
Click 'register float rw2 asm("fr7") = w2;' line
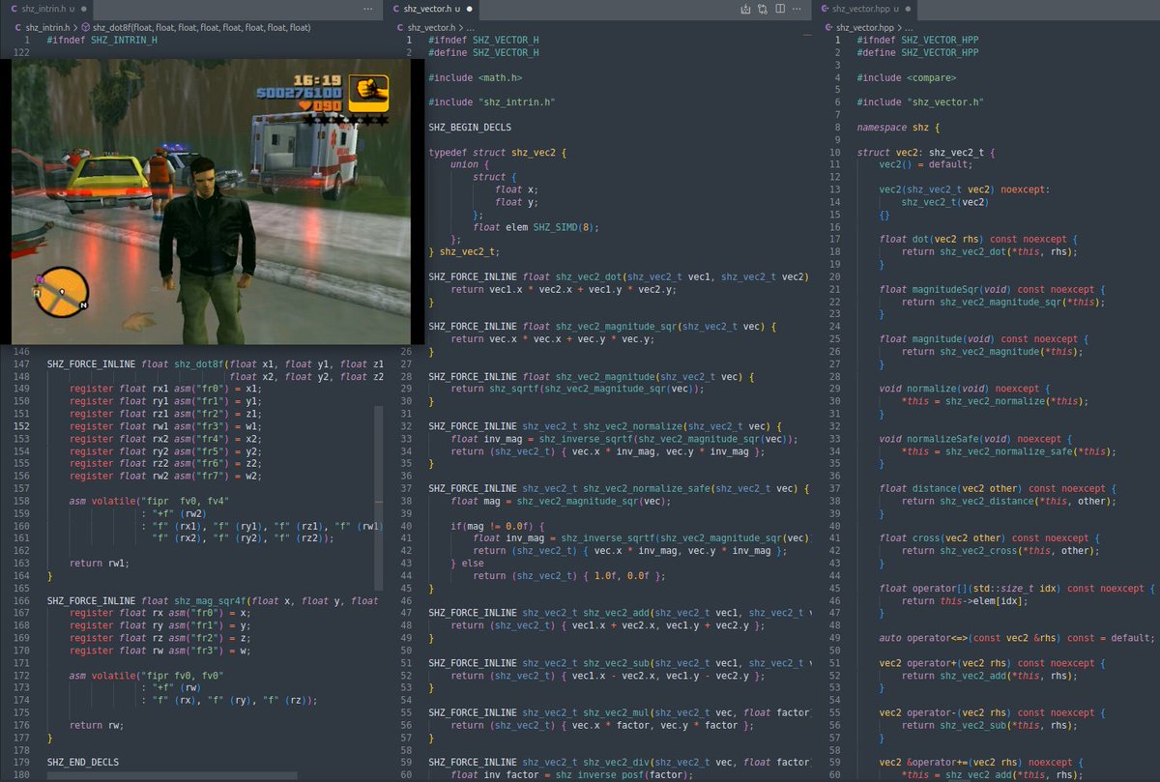[x=165, y=476]
